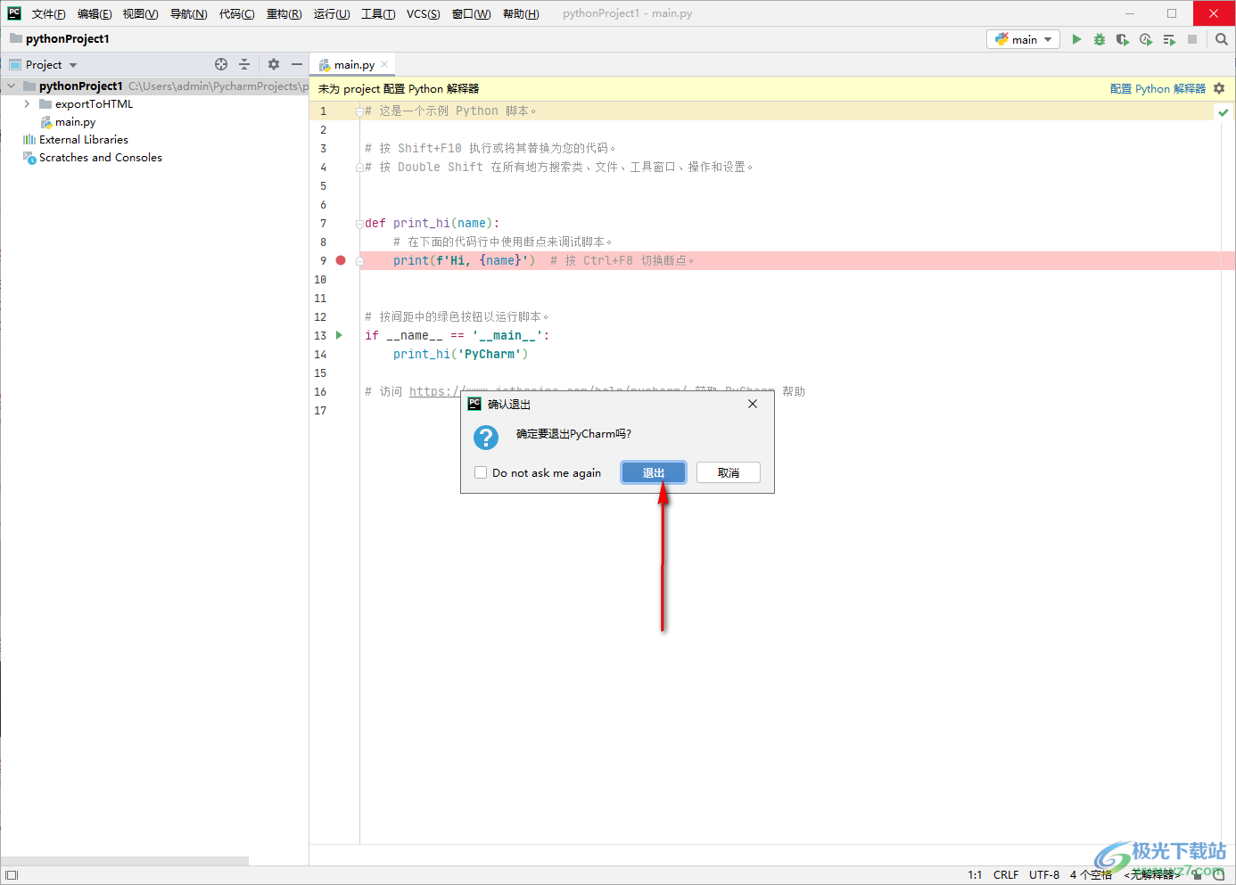This screenshot has width=1236, height=885.
Task: Lock read-only toggle icon in status bar
Action: tap(1198, 875)
